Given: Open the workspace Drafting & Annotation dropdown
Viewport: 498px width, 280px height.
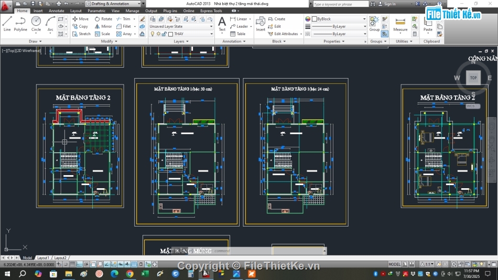Looking at the screenshot, I should 113,4.
